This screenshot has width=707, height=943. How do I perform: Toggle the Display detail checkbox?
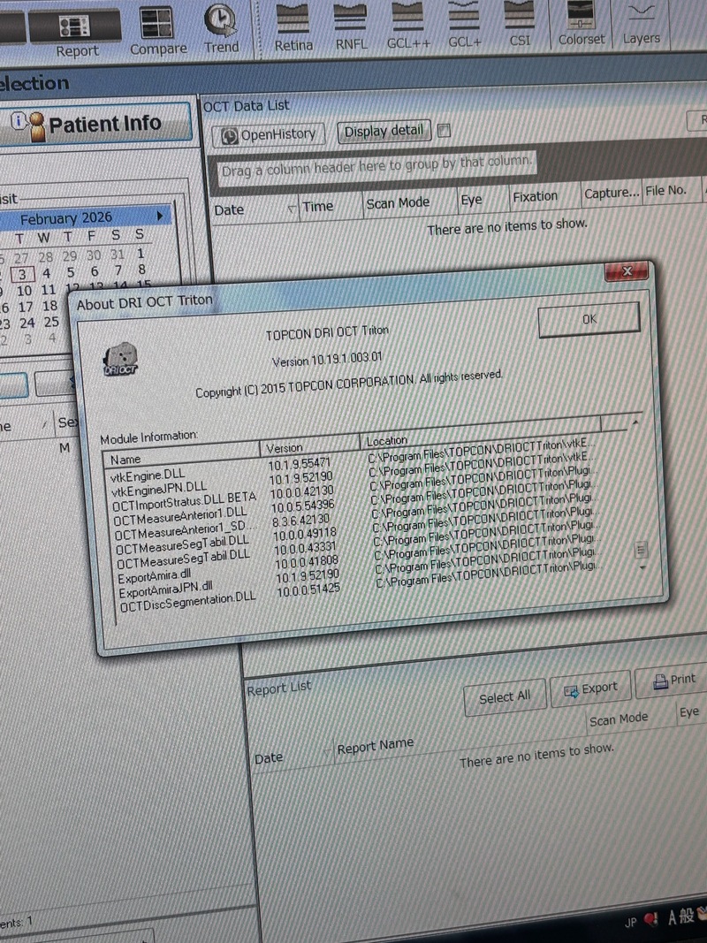tap(444, 131)
